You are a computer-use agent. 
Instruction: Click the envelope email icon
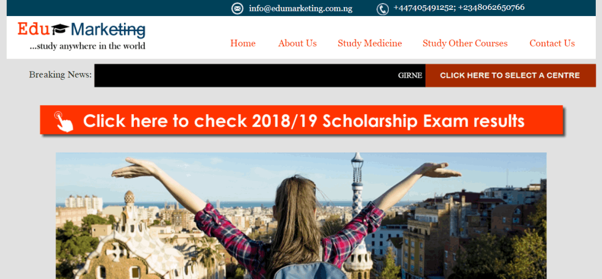pos(237,8)
